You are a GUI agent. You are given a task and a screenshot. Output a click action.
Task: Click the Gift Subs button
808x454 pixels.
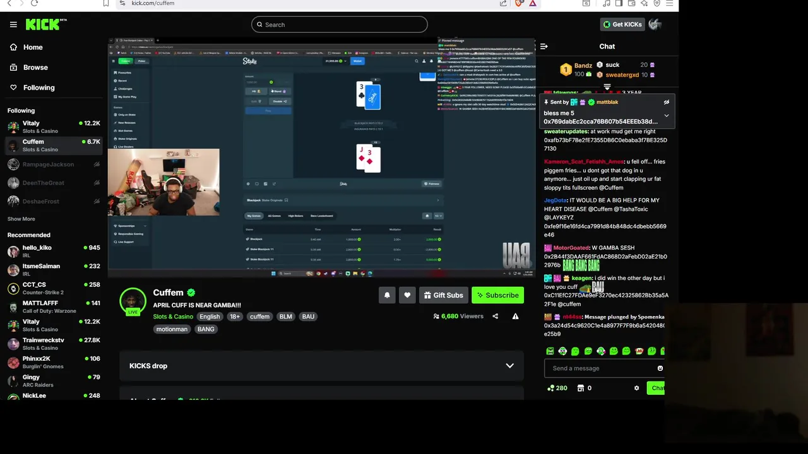tap(443, 295)
